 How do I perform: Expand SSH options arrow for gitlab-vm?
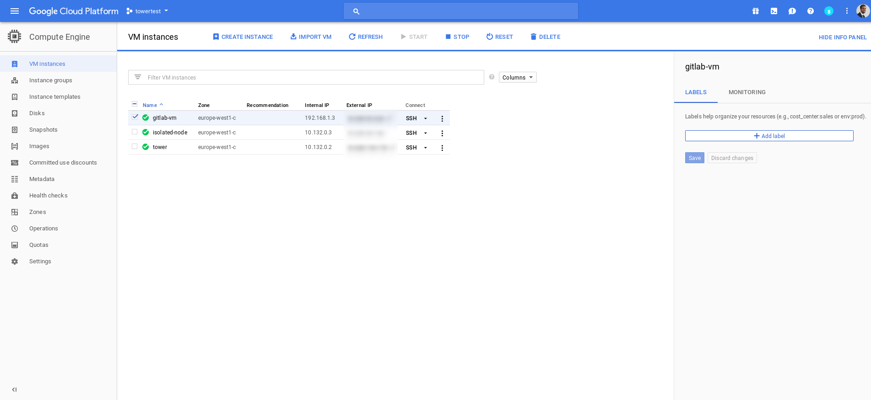coord(426,118)
